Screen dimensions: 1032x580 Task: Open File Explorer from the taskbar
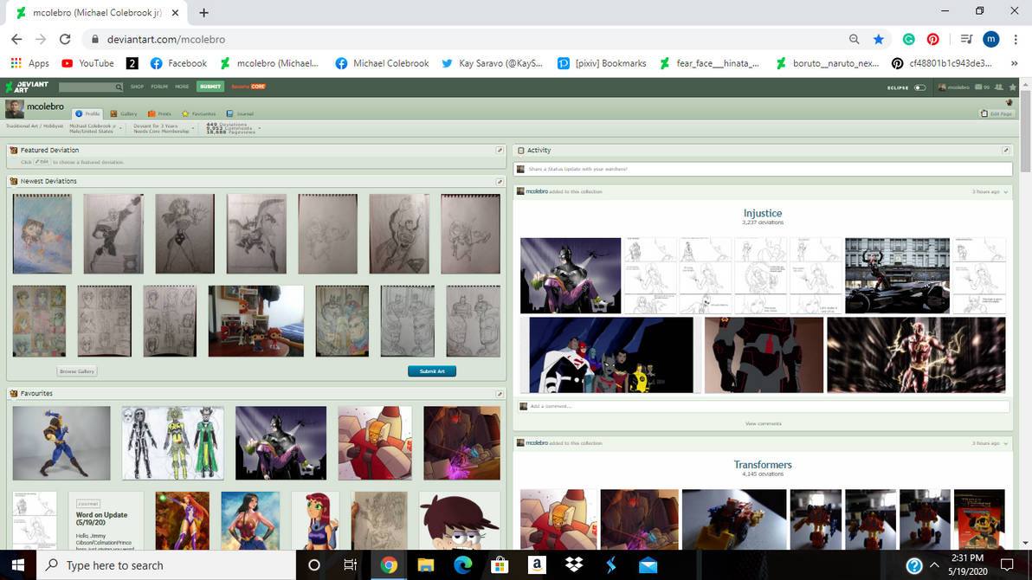pos(426,565)
